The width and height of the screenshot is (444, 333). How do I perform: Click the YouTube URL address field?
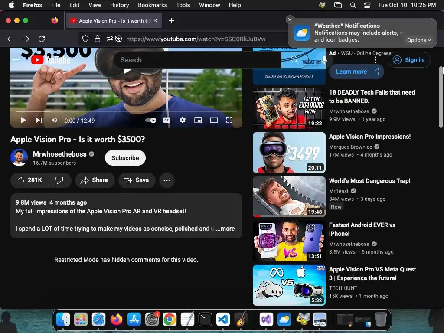pos(196,39)
